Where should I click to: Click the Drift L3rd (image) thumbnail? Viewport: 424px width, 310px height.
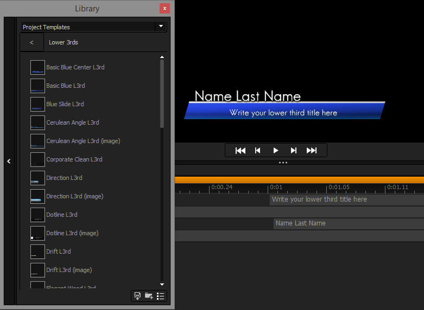tap(37, 270)
